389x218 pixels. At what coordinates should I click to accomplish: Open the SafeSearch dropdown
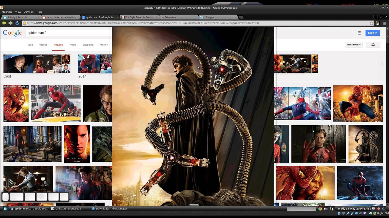tap(353, 45)
